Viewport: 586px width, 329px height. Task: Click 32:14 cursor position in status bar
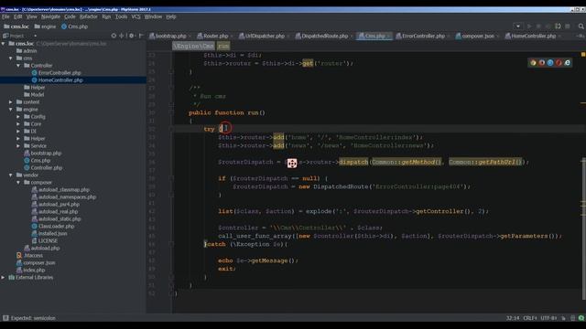click(513, 318)
